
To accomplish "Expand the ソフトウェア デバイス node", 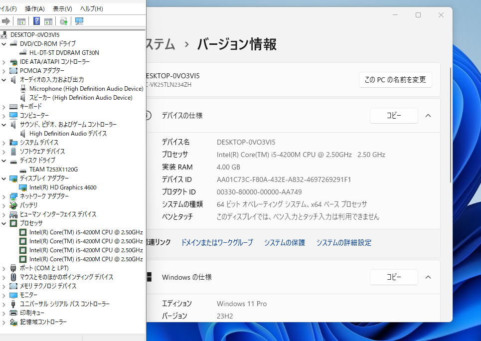I will 3,152.
